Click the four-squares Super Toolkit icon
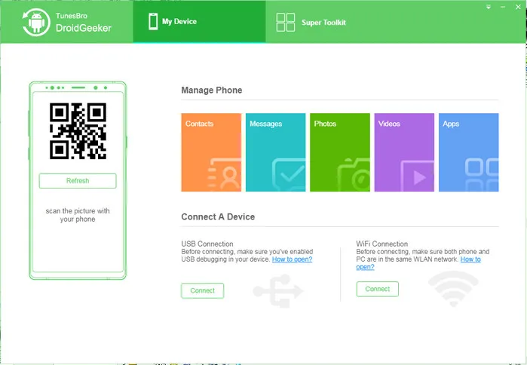The width and height of the screenshot is (527, 365). pyautogui.click(x=285, y=22)
